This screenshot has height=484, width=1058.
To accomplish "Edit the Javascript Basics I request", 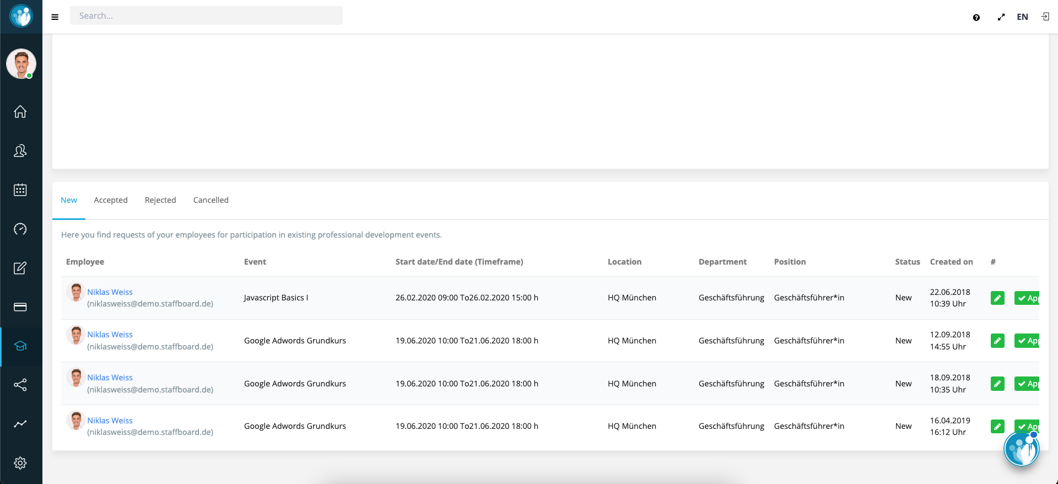I will pyautogui.click(x=997, y=298).
